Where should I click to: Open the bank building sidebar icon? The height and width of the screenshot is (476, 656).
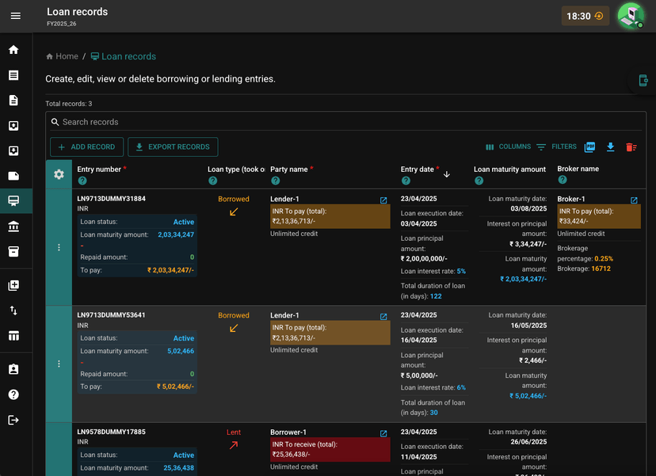(13, 227)
